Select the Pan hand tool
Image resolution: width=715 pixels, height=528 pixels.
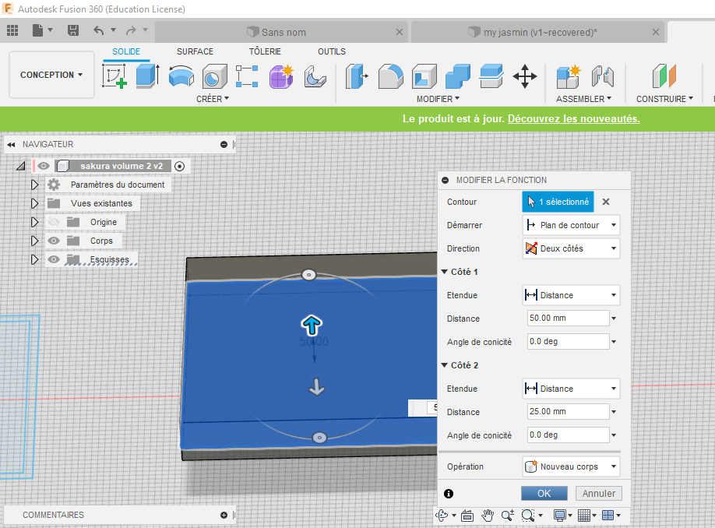click(488, 516)
